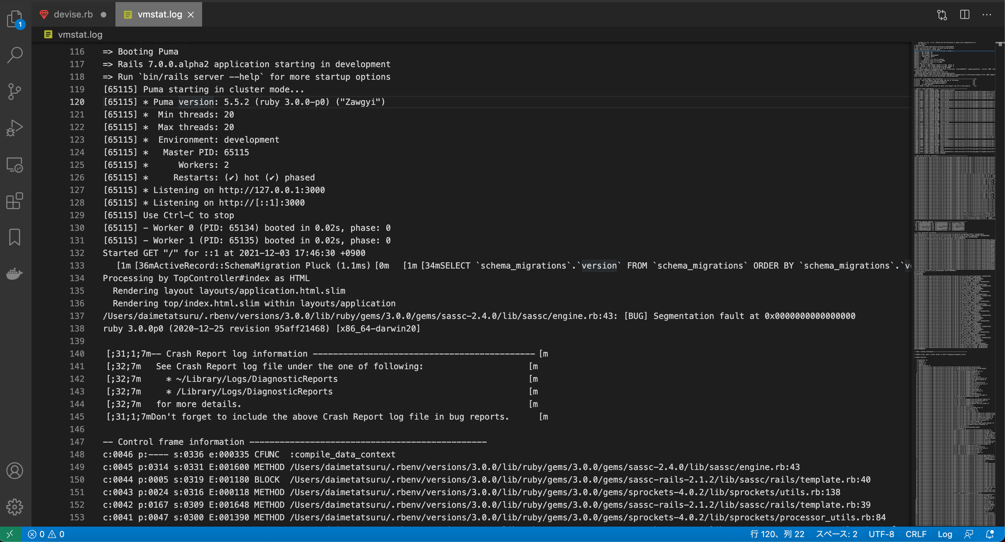Open the Bookmarks sidebar icon
1005x542 pixels.
click(x=15, y=237)
